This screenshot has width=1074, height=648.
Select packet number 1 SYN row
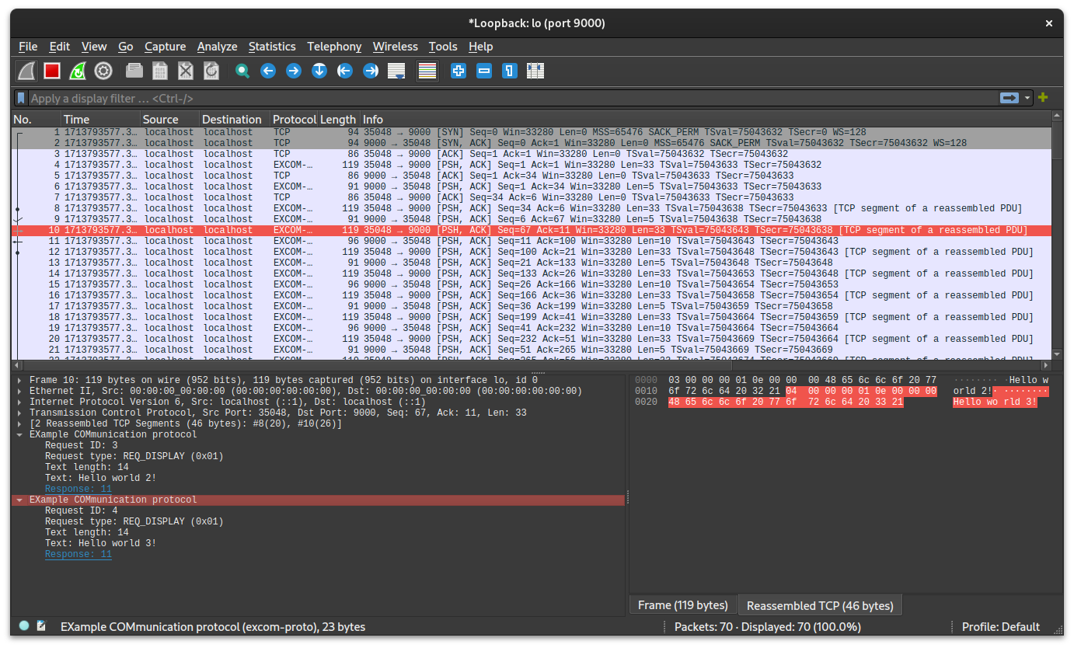tap(532, 132)
